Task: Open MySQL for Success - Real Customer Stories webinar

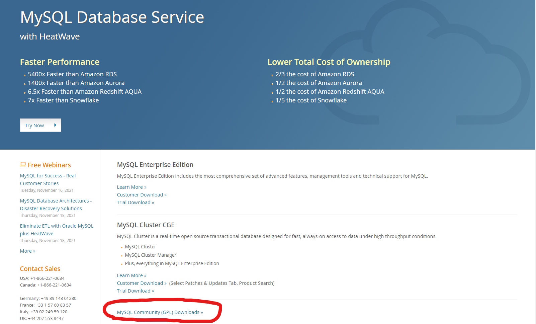Action: (x=48, y=179)
